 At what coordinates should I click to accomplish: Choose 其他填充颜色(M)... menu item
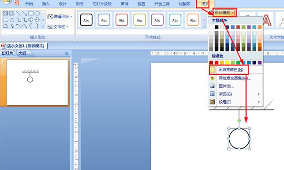click(x=235, y=78)
